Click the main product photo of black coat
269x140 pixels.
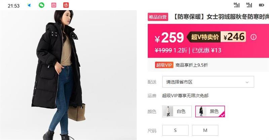tap(68, 75)
